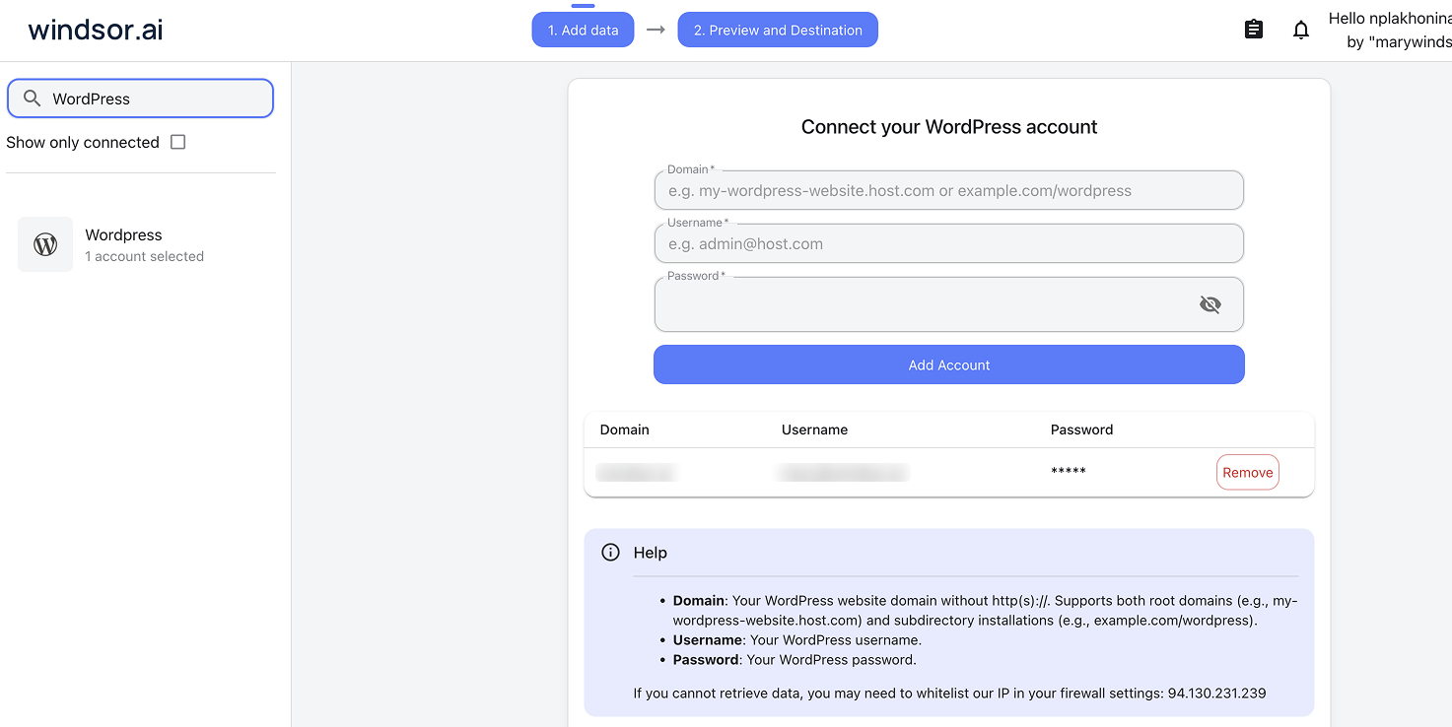Reveal the password with the eye icon
This screenshot has height=727, width=1452.
coord(1210,303)
